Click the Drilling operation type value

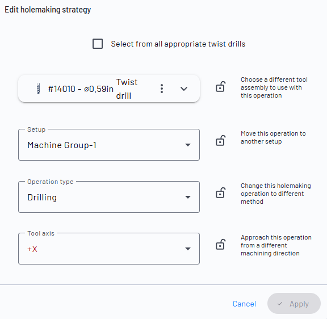[x=42, y=198]
